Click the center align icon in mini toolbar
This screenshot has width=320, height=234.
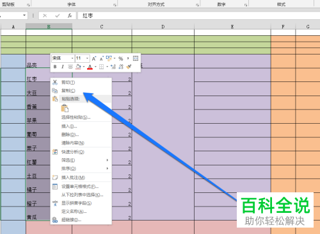tap(70, 67)
